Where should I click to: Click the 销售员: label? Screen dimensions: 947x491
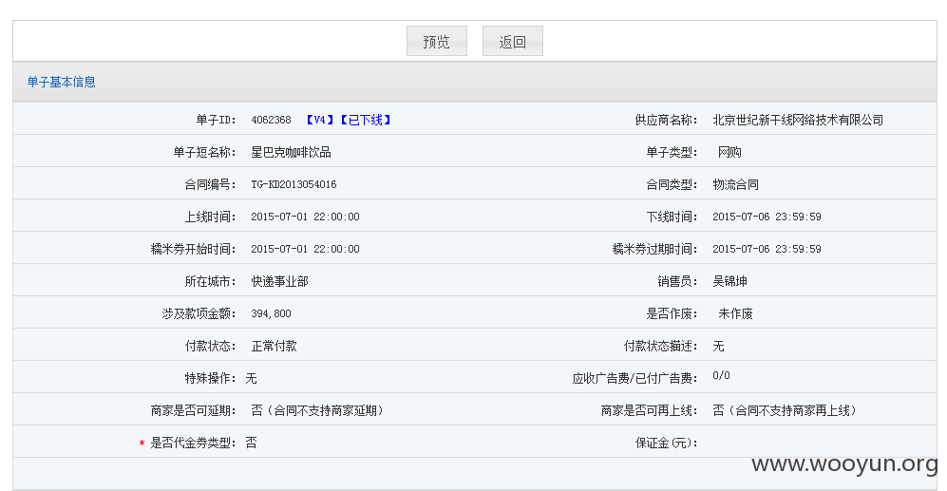pos(677,281)
